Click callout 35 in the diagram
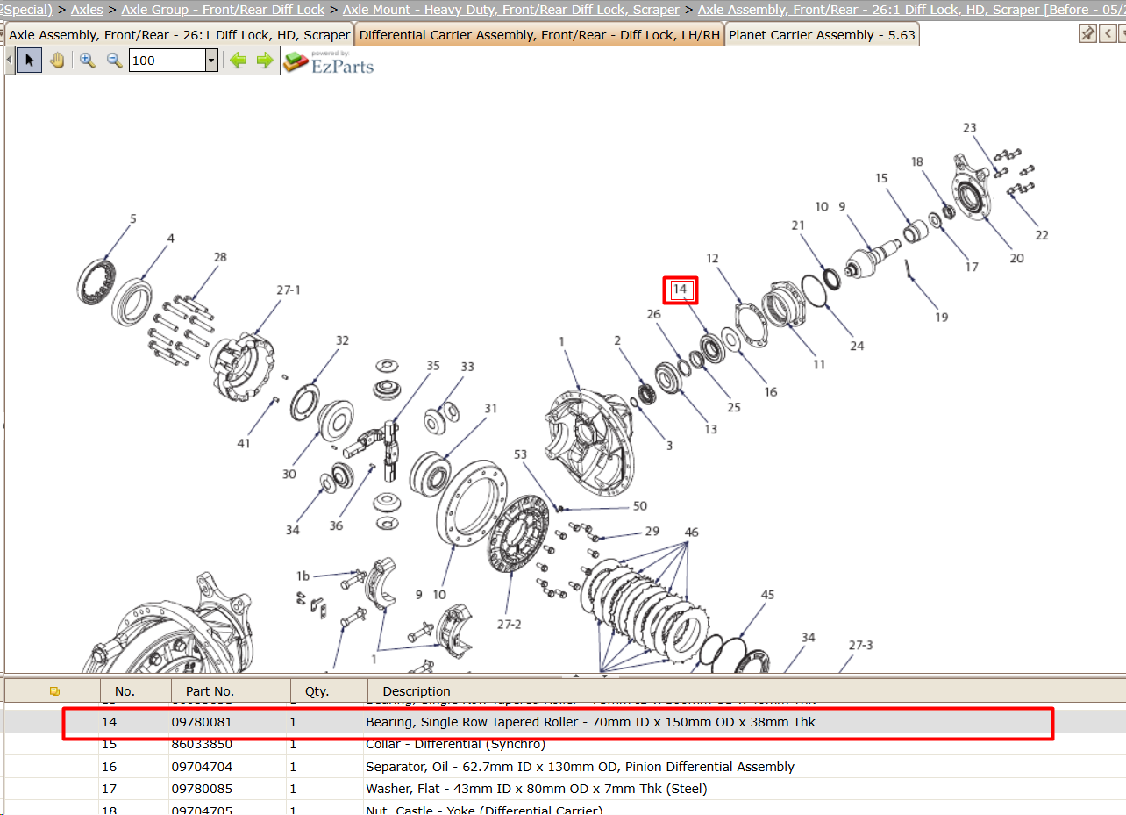 pos(433,366)
